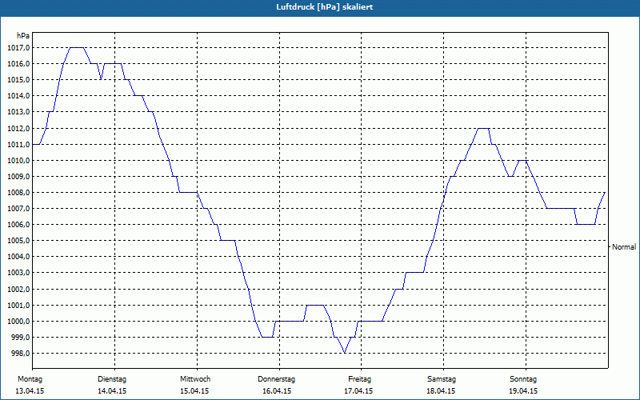This screenshot has width=640, height=400.
Task: Click the 'Mittwoch' day label
Action: click(195, 379)
